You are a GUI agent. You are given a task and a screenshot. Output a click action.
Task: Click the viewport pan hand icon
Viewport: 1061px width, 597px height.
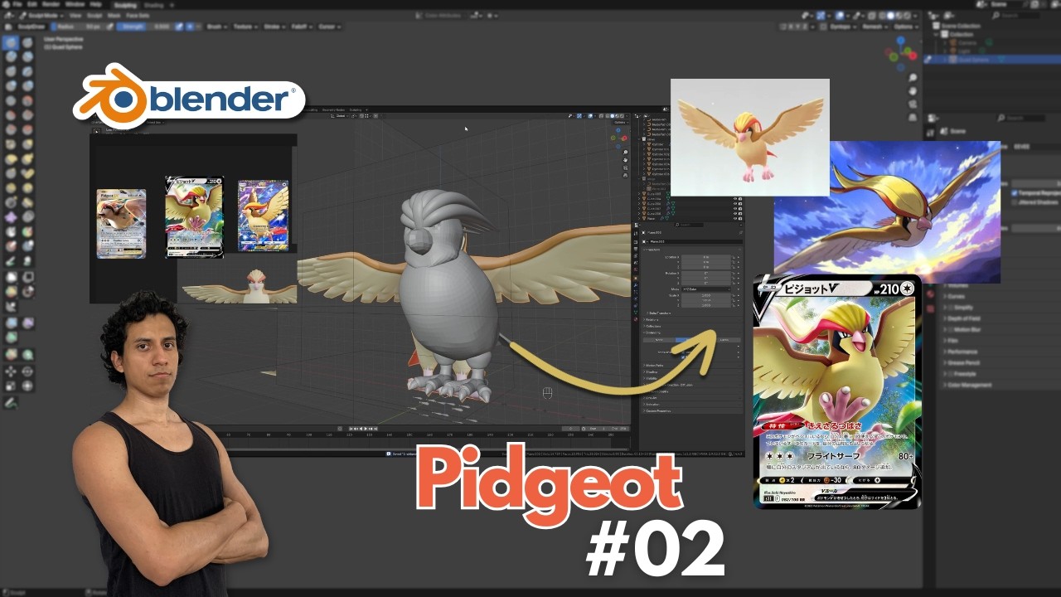click(912, 92)
